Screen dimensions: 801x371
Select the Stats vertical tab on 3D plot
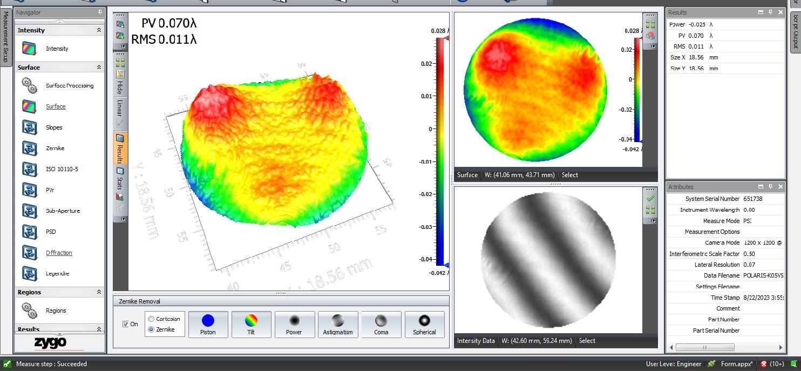click(x=120, y=178)
